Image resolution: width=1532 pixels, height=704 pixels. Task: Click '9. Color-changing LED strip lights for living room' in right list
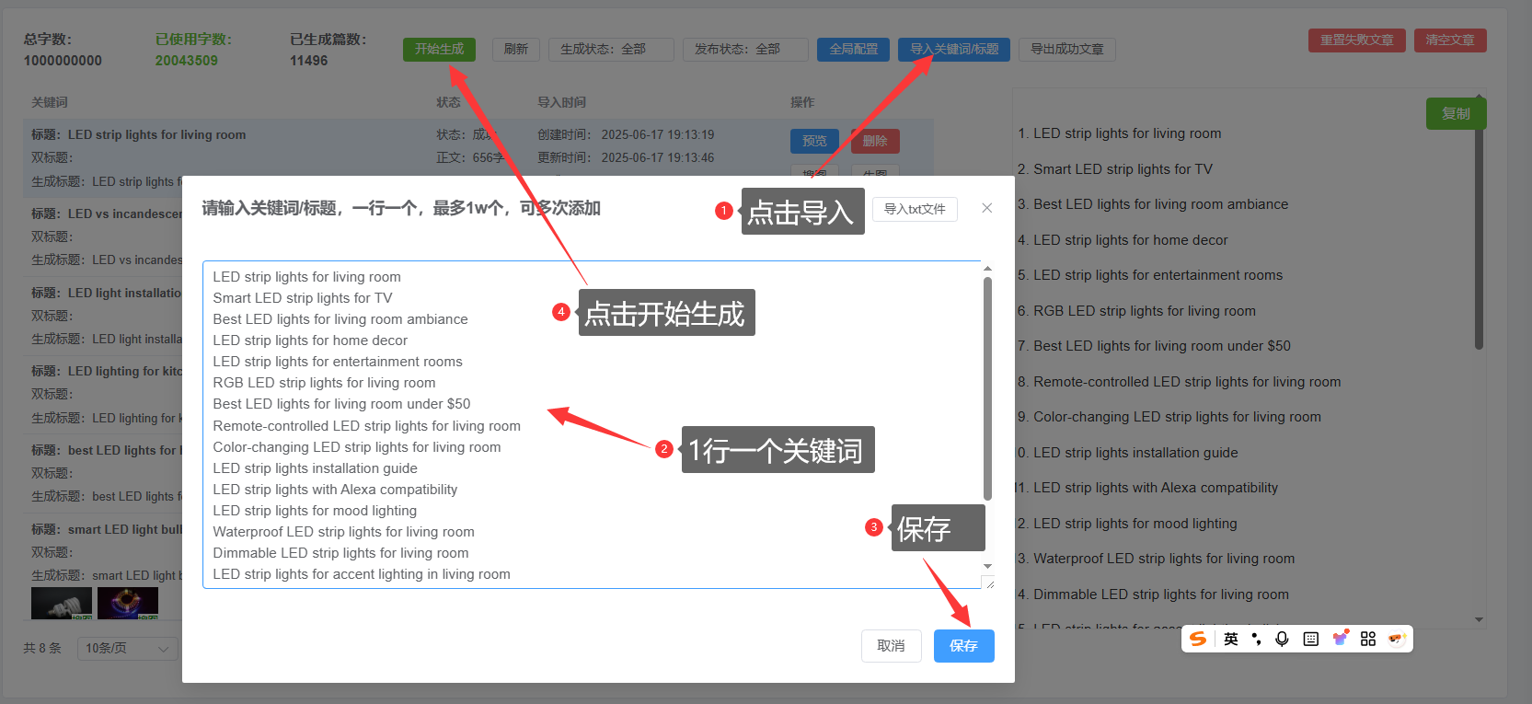coord(1169,417)
